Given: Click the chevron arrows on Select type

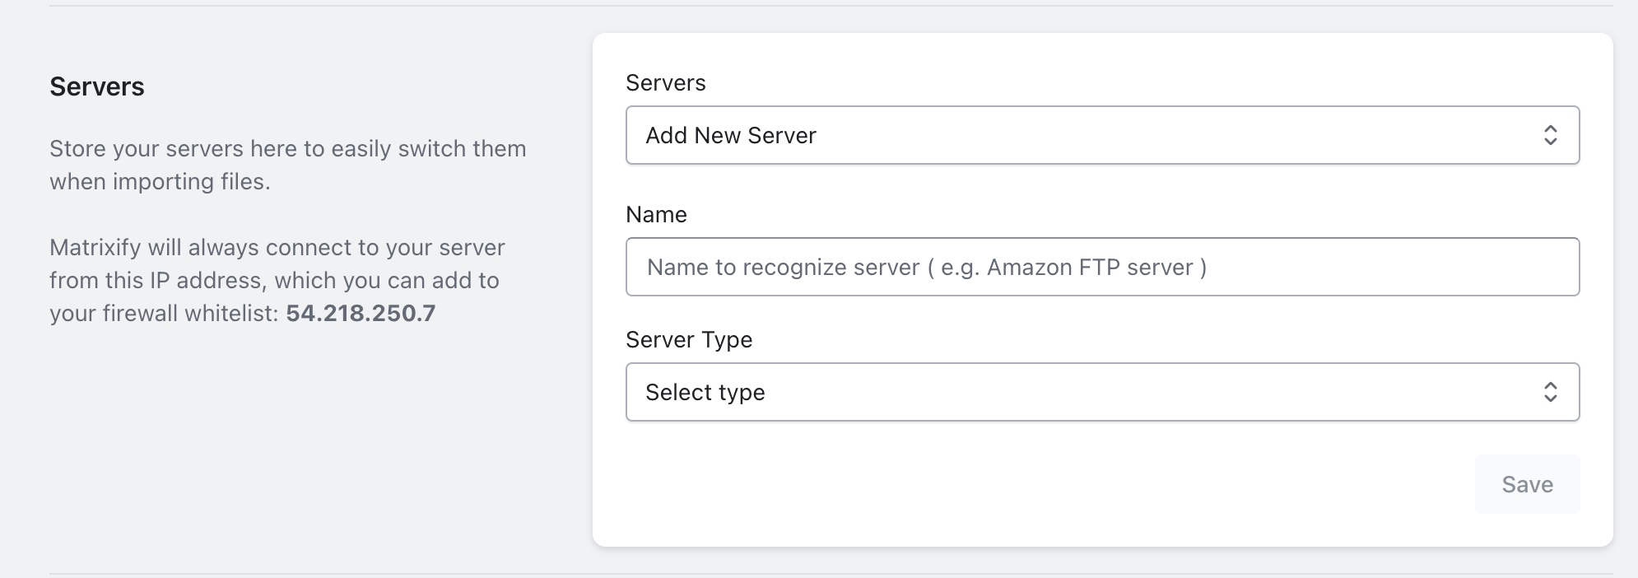Looking at the screenshot, I should pos(1550,392).
